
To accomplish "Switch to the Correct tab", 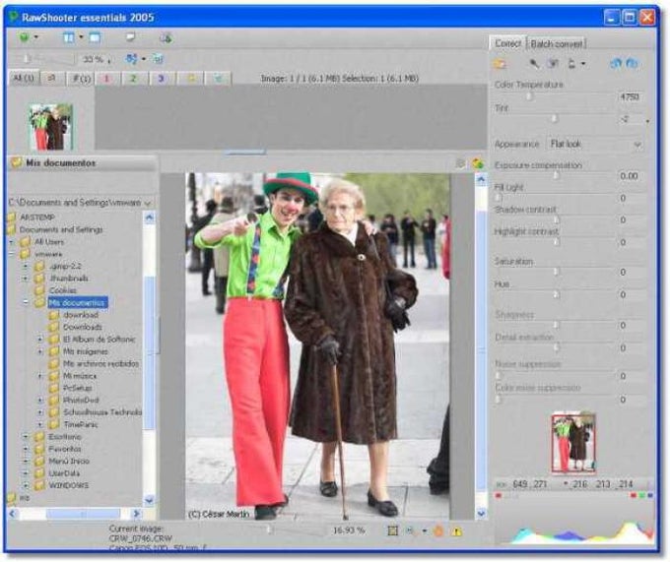I will click(507, 43).
